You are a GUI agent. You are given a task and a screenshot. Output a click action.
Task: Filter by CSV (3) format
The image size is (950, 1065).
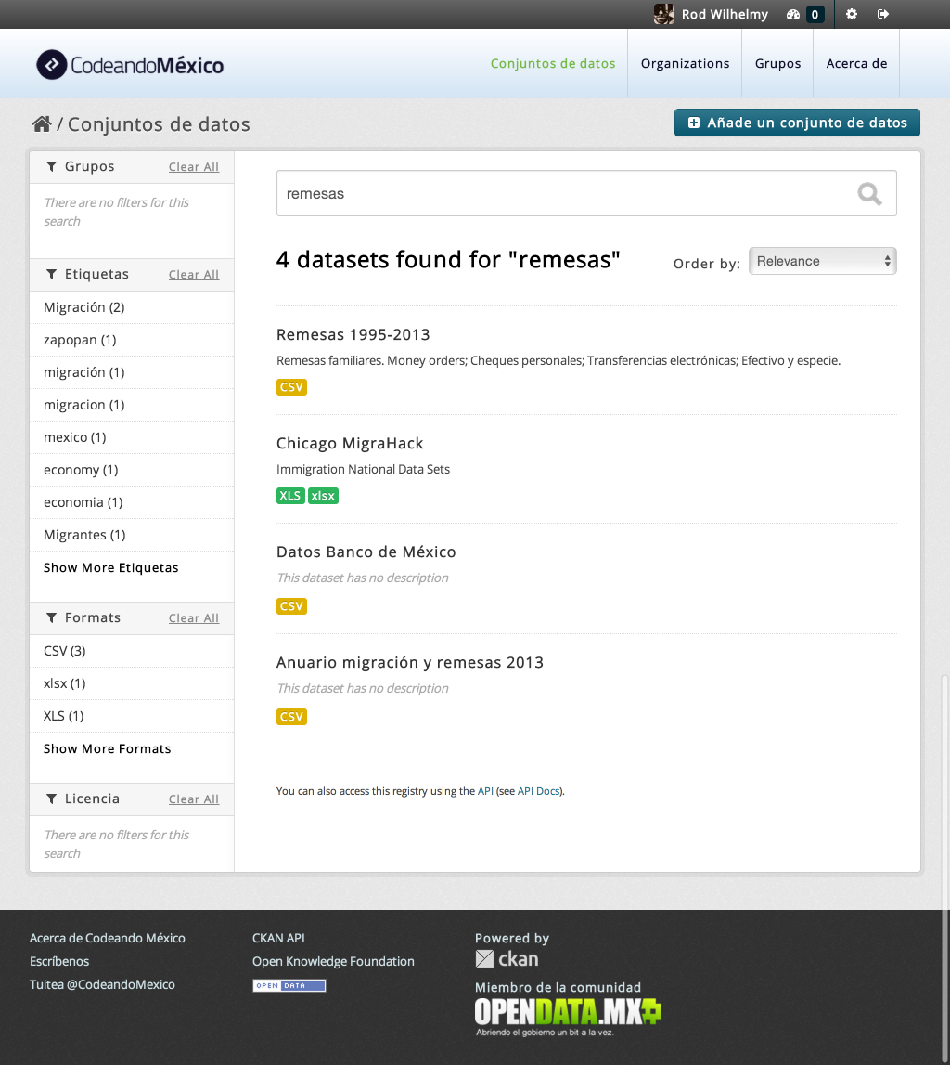click(x=64, y=651)
